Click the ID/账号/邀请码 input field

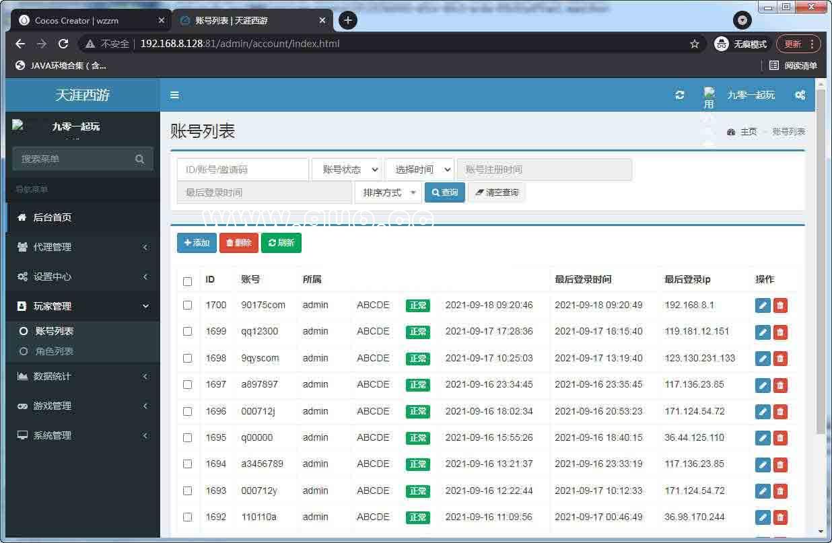242,170
